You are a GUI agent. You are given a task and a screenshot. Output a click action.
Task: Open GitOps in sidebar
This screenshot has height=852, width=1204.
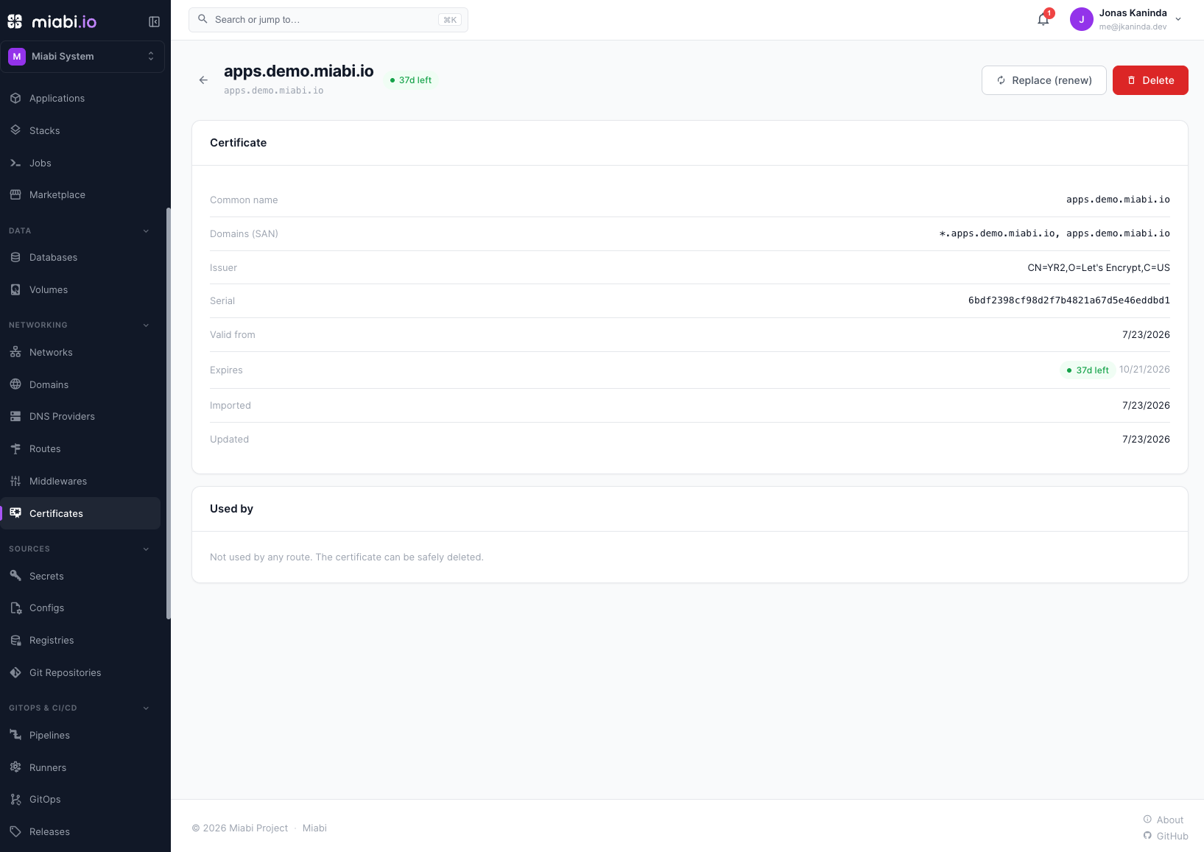[80, 799]
